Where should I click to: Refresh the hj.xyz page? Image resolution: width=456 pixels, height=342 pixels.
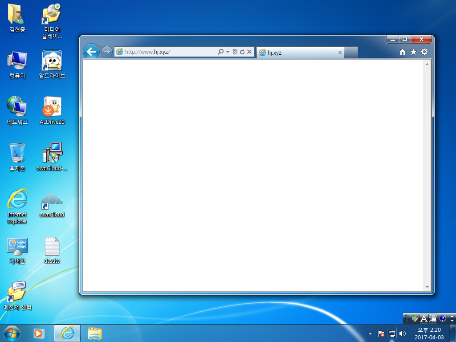242,52
